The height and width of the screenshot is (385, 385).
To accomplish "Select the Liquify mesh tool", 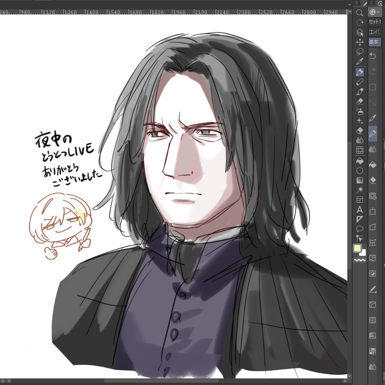I will tap(359, 150).
